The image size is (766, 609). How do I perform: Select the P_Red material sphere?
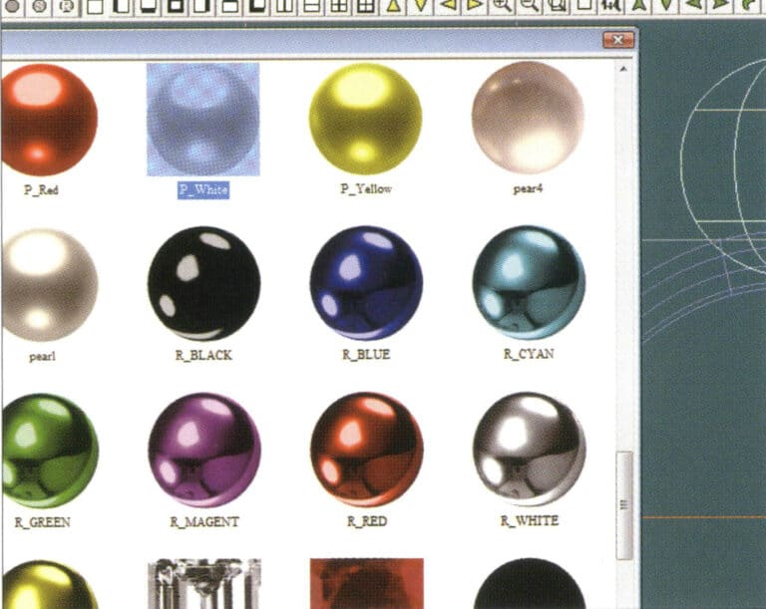(x=49, y=120)
